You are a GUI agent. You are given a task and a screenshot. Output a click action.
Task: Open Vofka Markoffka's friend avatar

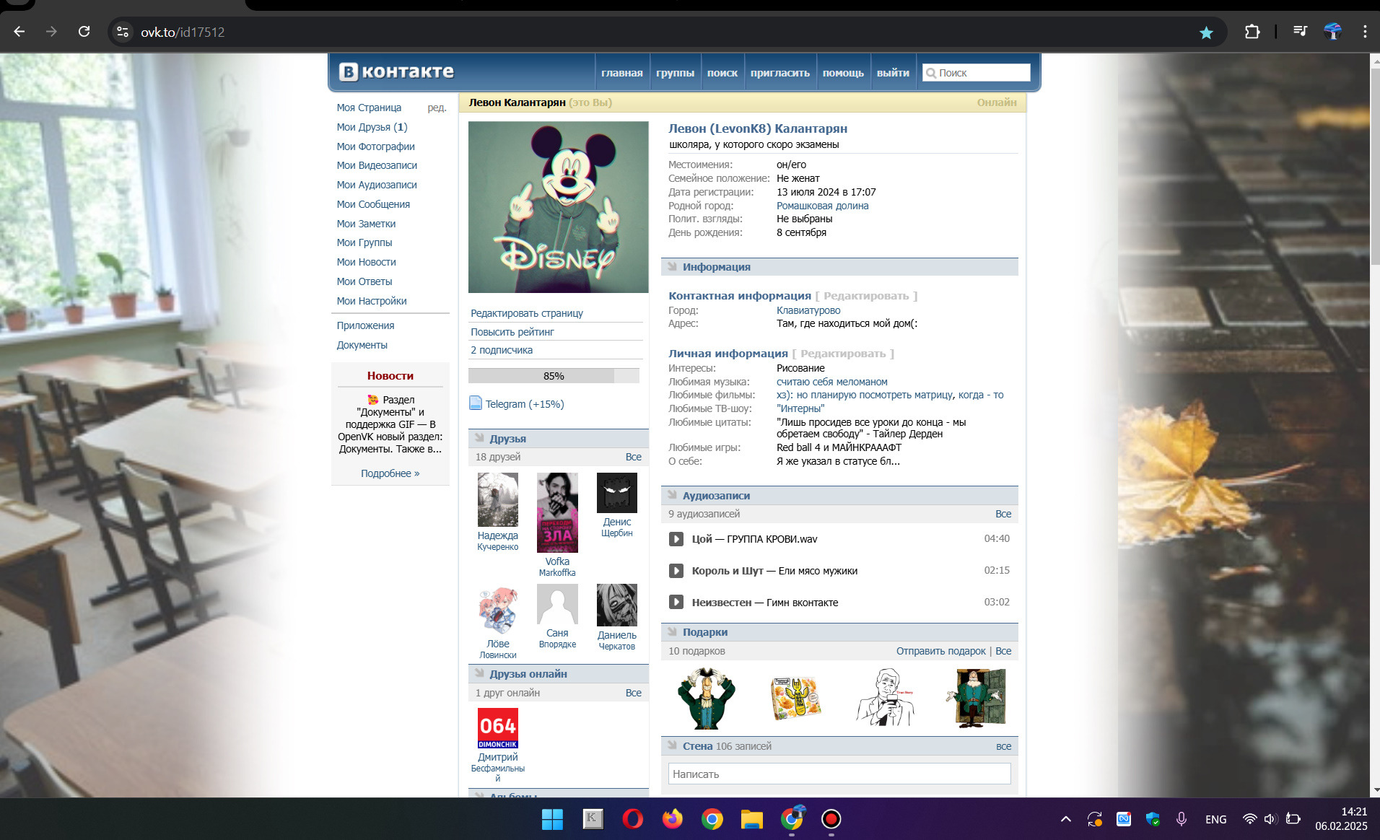557,512
